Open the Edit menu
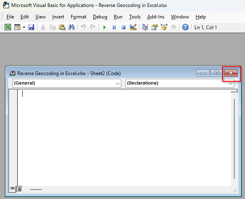Image resolution: width=245 pixels, height=199 pixels. (25, 17)
